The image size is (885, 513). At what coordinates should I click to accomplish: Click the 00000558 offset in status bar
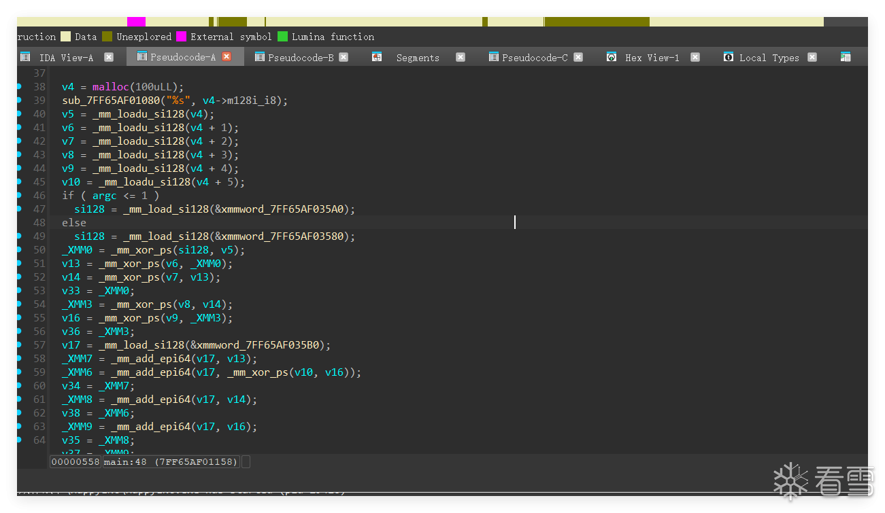pyautogui.click(x=76, y=462)
